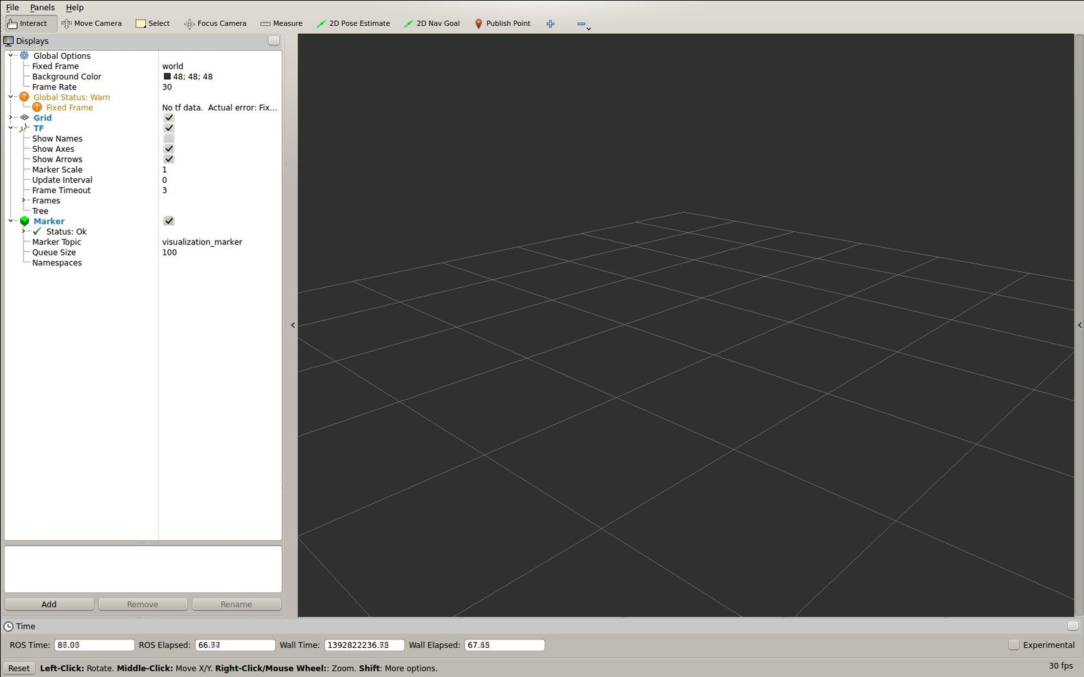
Task: Select the Namespaces row
Action: (x=143, y=263)
